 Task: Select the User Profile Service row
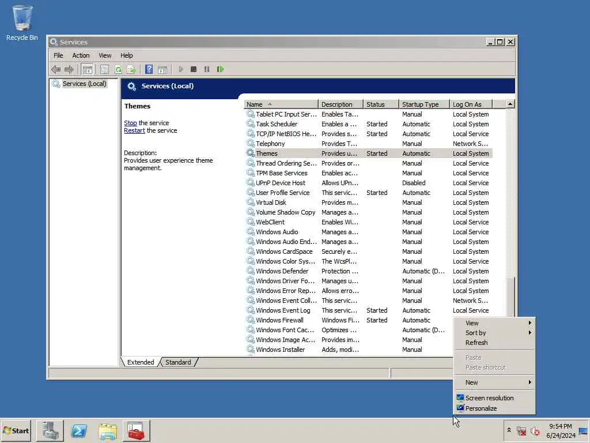369,193
